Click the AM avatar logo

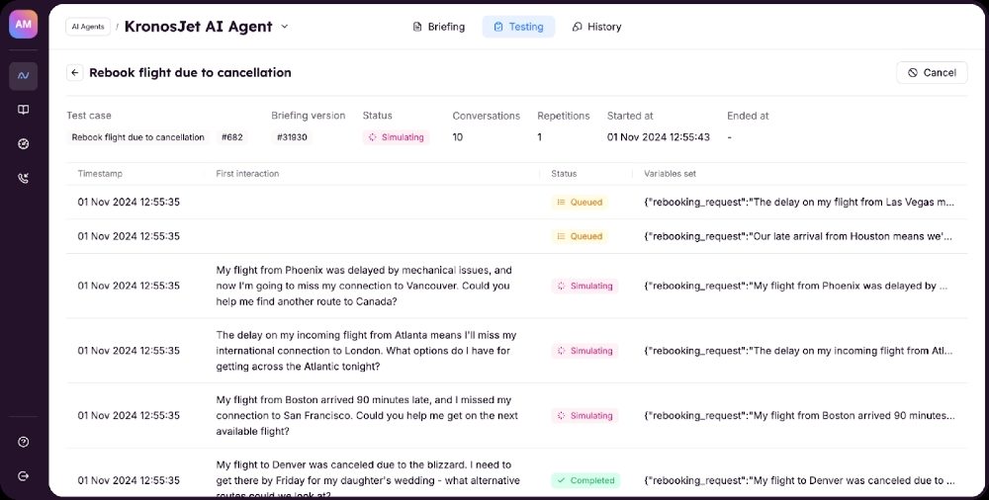23,25
